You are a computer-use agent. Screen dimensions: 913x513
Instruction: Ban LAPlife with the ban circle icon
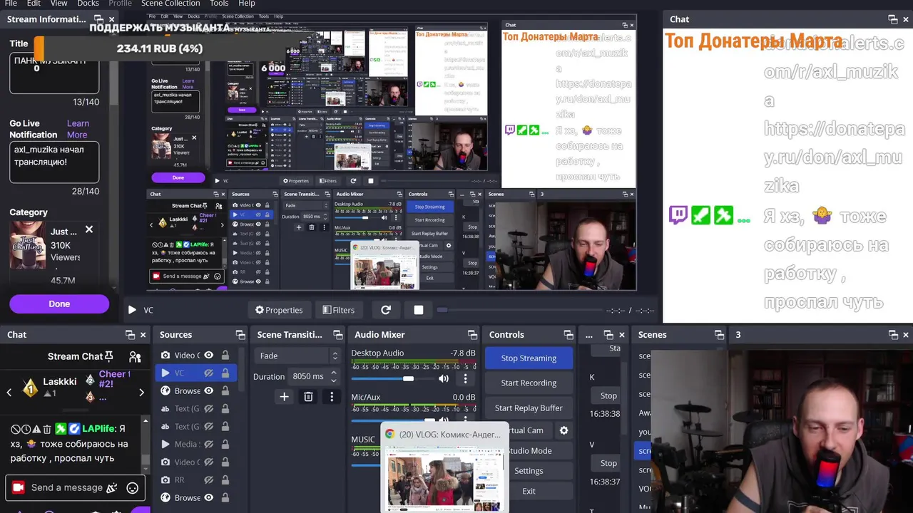click(x=15, y=429)
